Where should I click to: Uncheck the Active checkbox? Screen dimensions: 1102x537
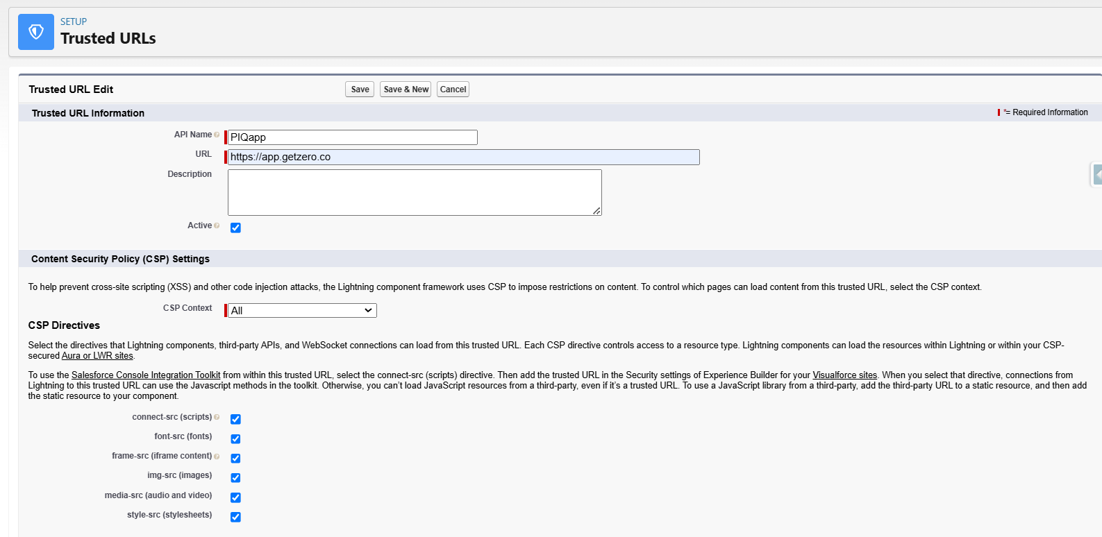235,228
